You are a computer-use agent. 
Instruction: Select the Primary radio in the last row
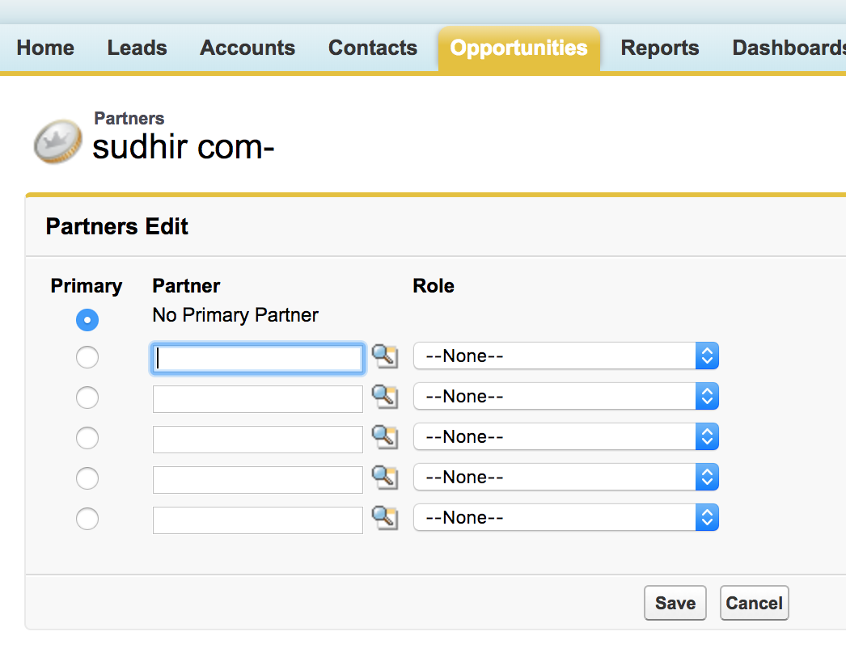tap(87, 519)
